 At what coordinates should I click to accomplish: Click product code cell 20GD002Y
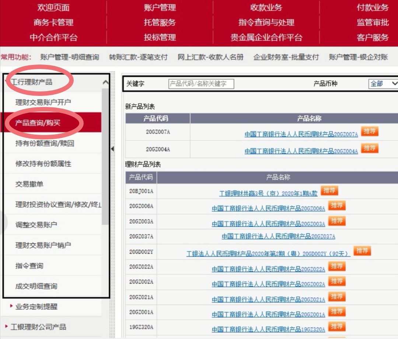pos(141,252)
